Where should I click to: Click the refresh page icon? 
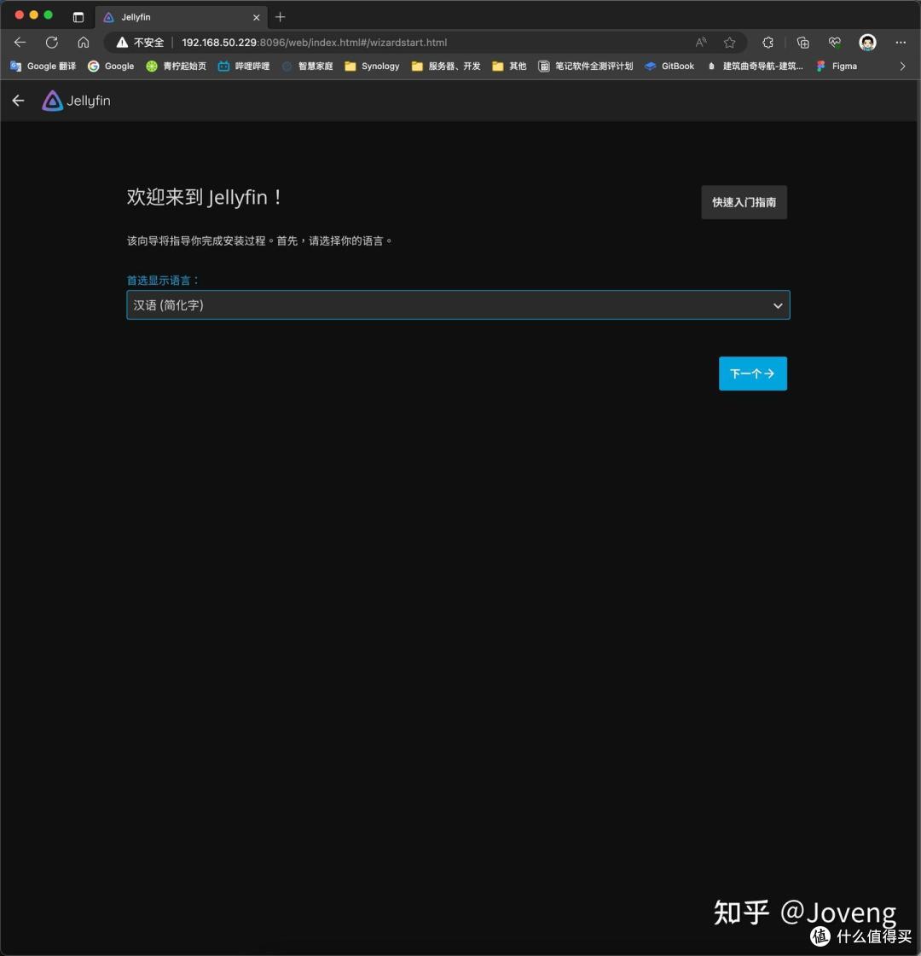[51, 42]
